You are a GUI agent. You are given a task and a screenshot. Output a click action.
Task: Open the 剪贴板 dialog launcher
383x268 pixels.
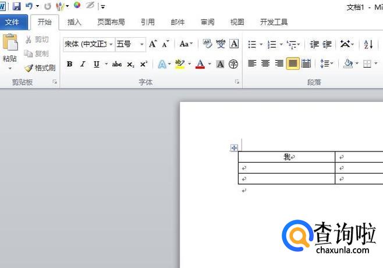point(55,82)
